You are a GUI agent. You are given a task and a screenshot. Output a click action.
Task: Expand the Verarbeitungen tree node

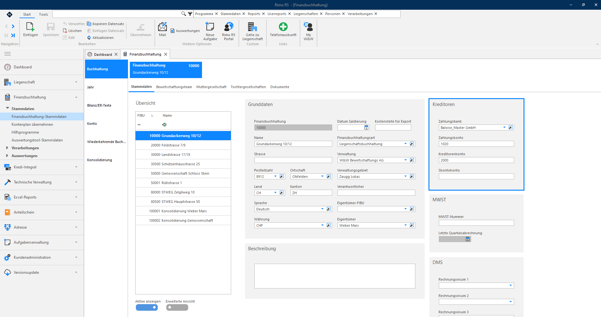click(x=7, y=148)
